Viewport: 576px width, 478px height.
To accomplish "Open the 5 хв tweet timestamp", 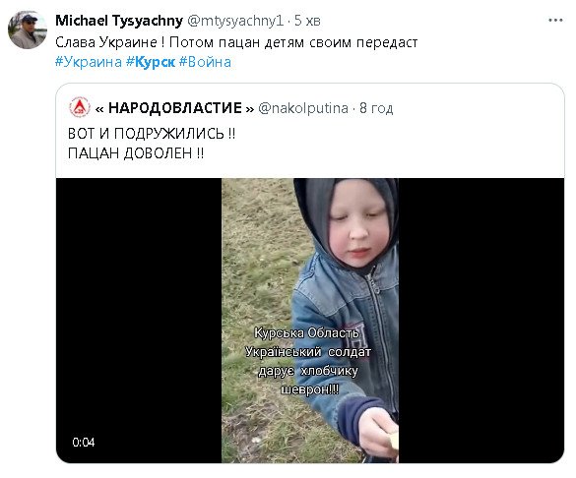I will click(x=307, y=21).
